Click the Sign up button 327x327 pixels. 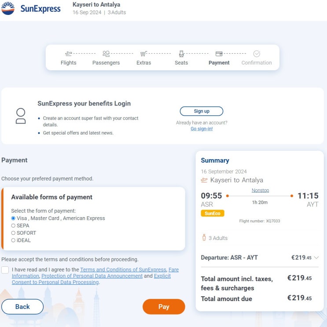pyautogui.click(x=202, y=111)
